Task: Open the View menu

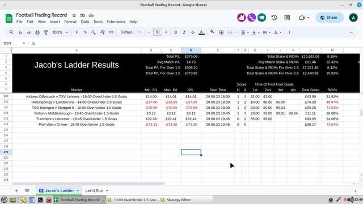Action: point(41,22)
